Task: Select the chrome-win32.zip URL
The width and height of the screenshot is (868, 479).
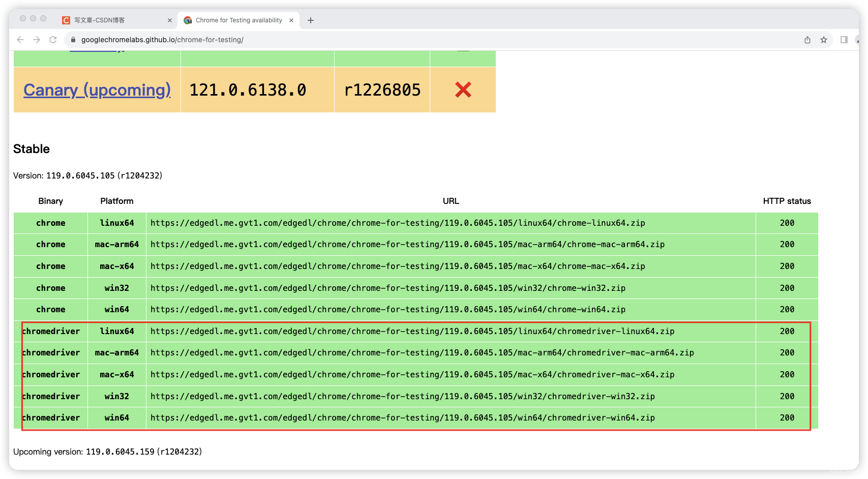Action: click(388, 288)
